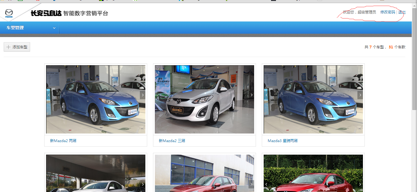Show previous photo on 新Mazda2 两厢 card
The height and width of the screenshot is (192, 417).
coord(49,95)
